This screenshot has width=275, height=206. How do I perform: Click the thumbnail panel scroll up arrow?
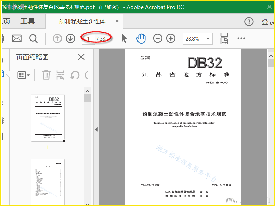(x=87, y=91)
